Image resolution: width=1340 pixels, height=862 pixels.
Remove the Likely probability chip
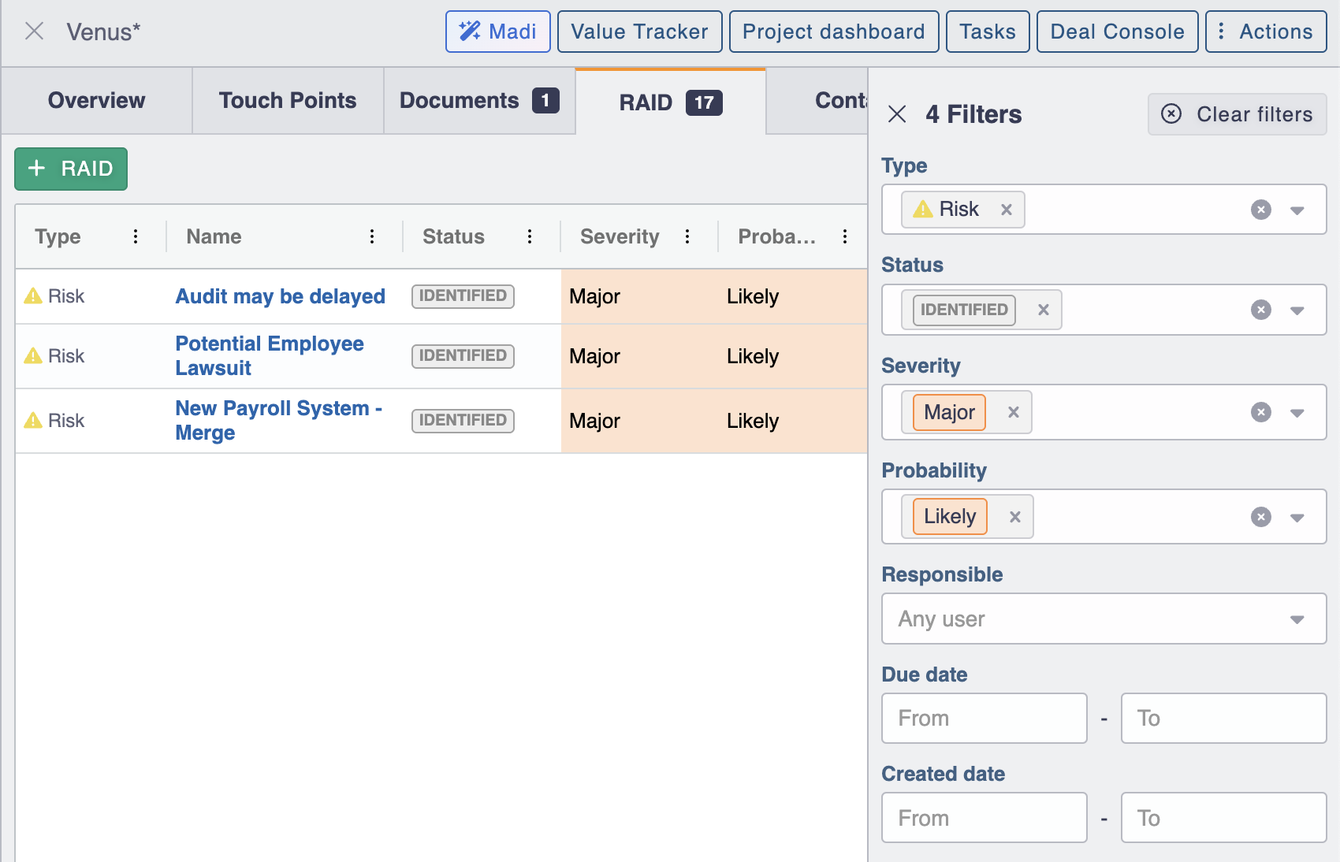[x=1015, y=517]
